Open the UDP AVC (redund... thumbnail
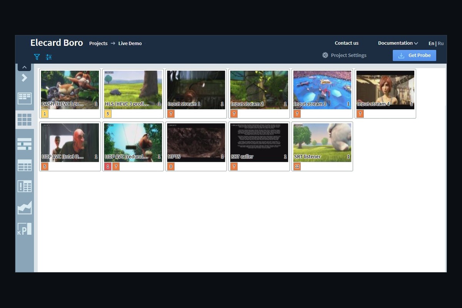 pos(133,142)
